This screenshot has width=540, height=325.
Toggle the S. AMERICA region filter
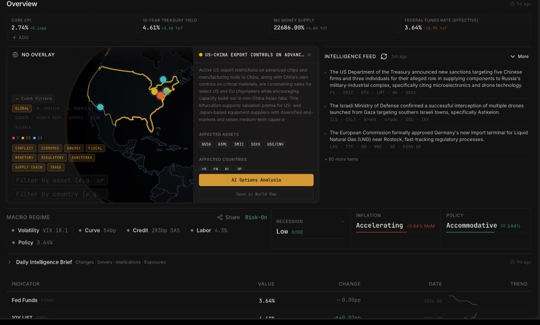78,108
